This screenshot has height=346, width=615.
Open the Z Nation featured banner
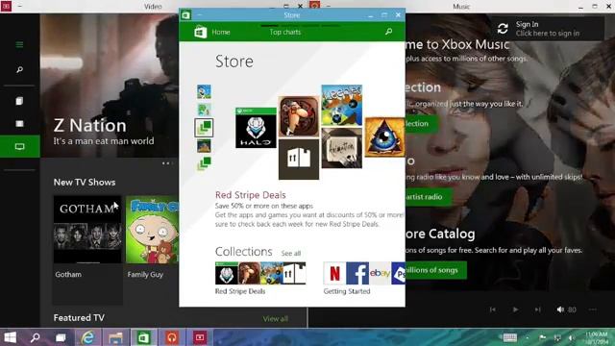point(109,86)
